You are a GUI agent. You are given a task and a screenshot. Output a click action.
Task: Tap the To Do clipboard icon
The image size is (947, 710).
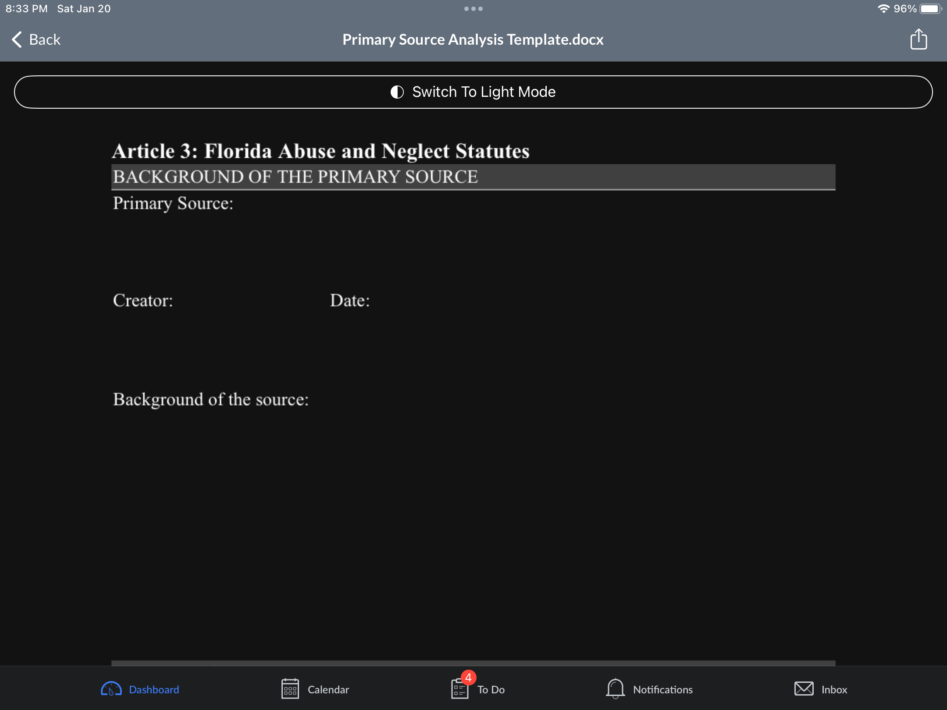click(459, 690)
